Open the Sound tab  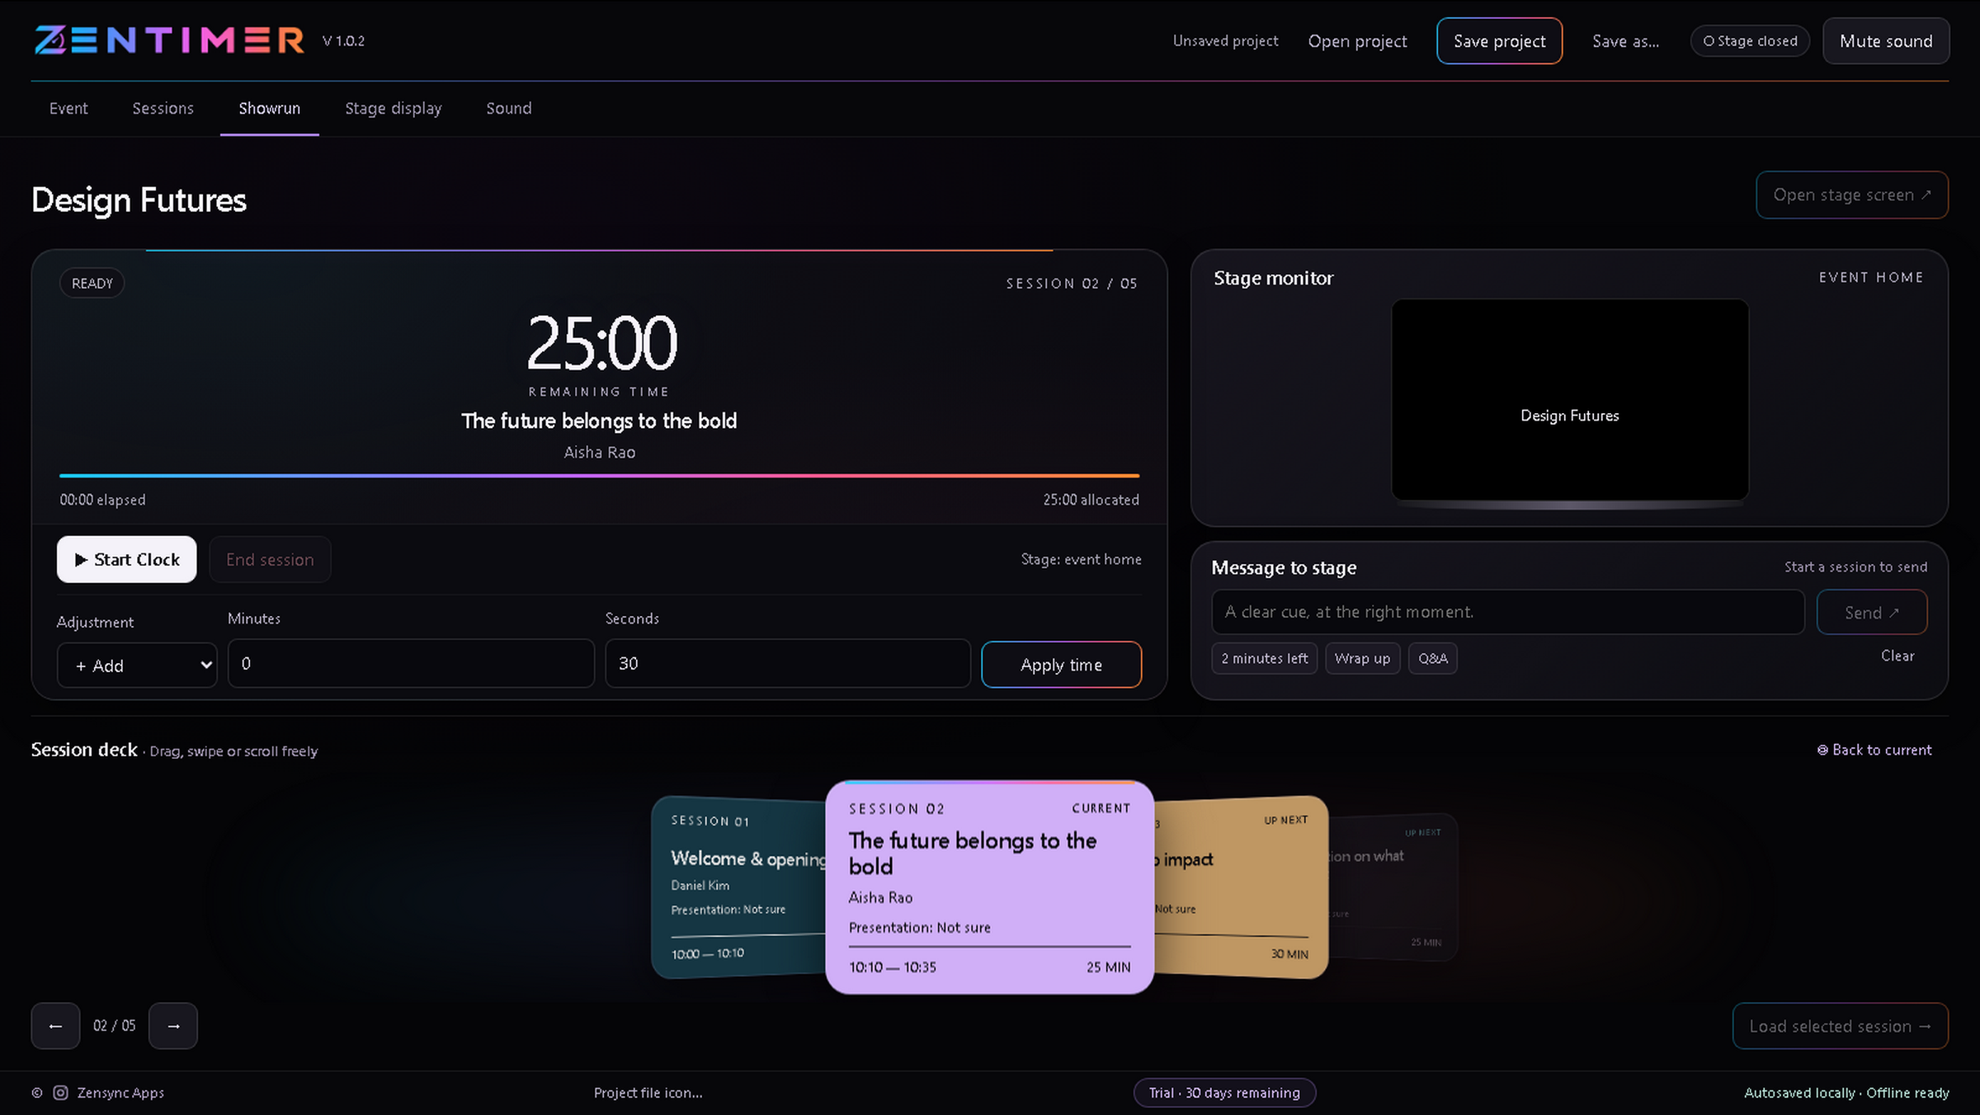coord(508,108)
